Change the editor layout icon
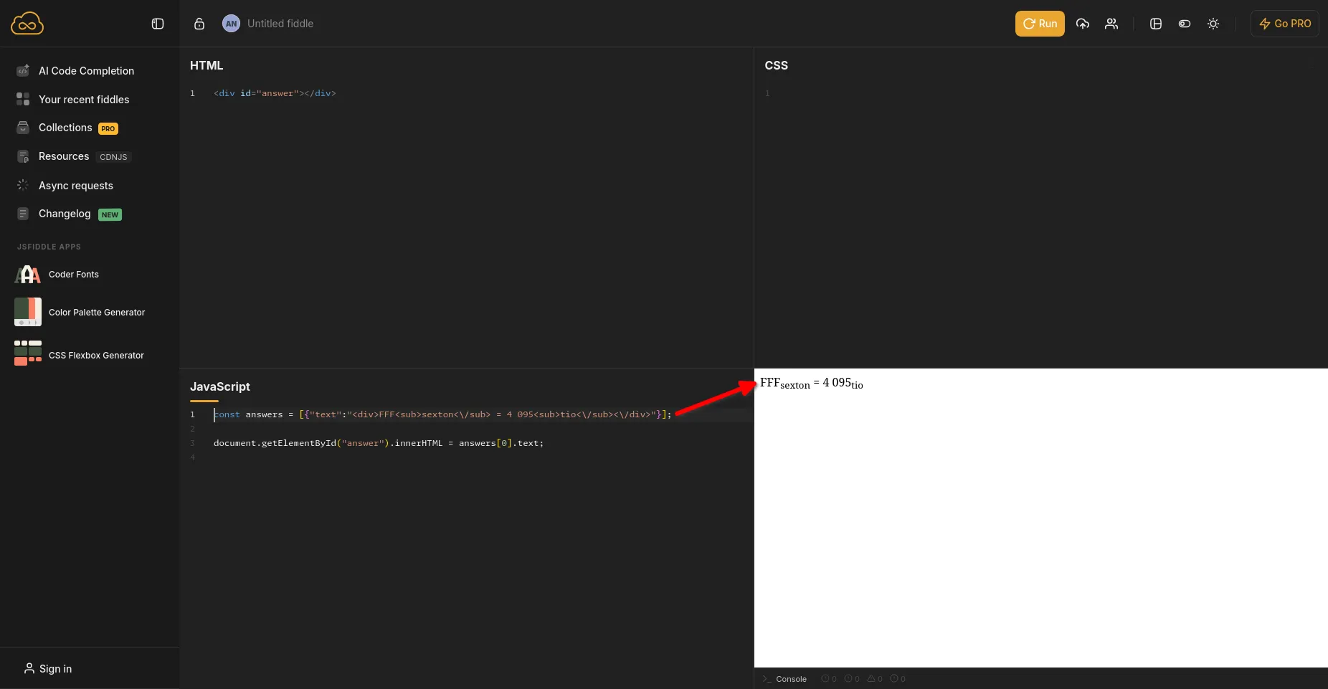The width and height of the screenshot is (1328, 689). (x=1156, y=24)
